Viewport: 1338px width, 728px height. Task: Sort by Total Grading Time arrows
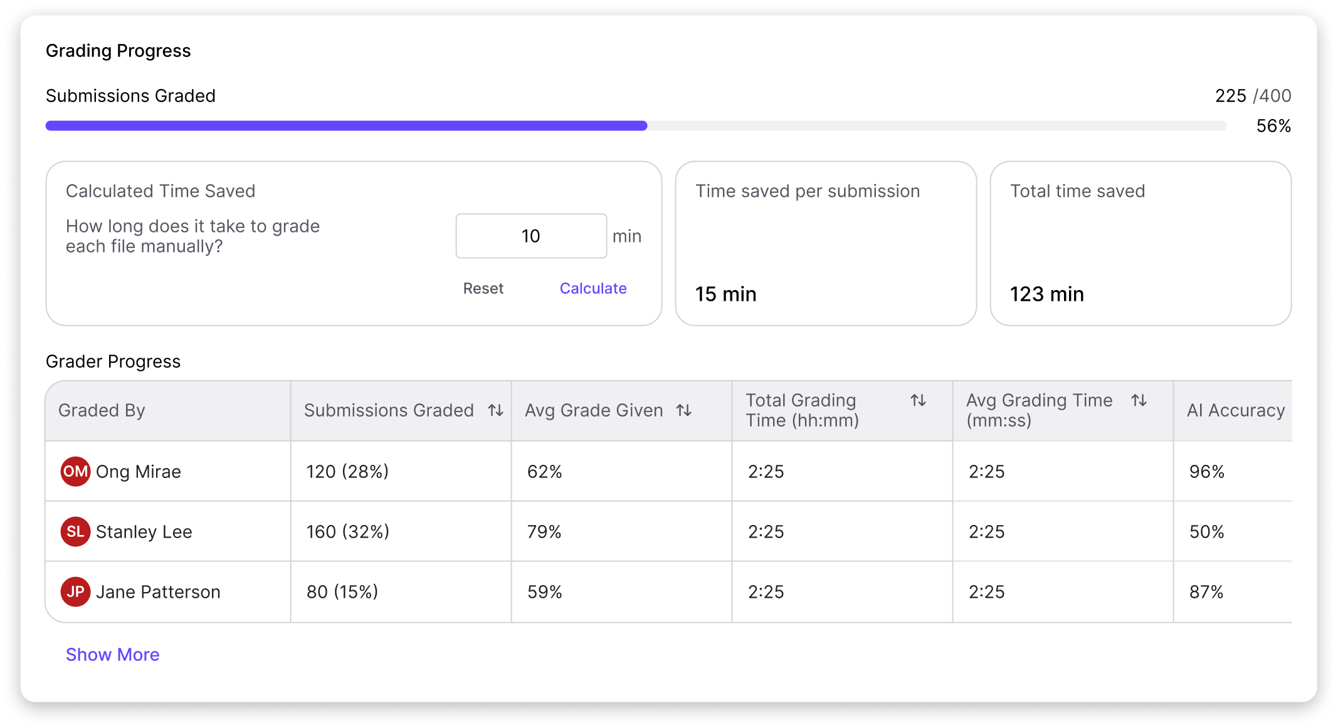918,400
